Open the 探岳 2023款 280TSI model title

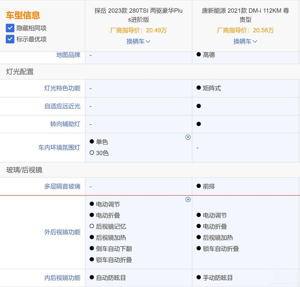click(138, 15)
